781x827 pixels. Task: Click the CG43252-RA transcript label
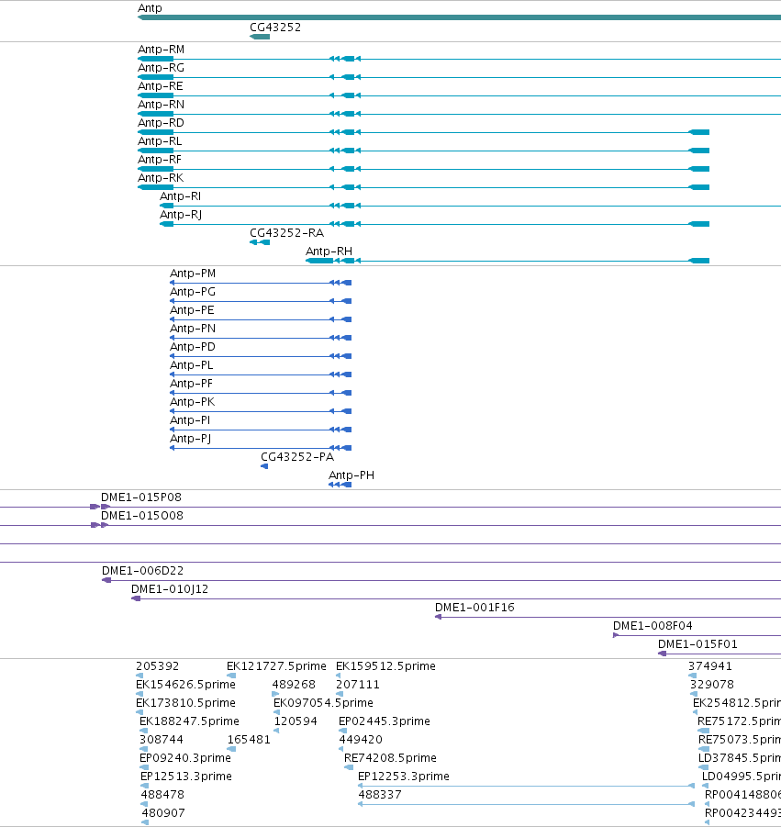coord(287,233)
